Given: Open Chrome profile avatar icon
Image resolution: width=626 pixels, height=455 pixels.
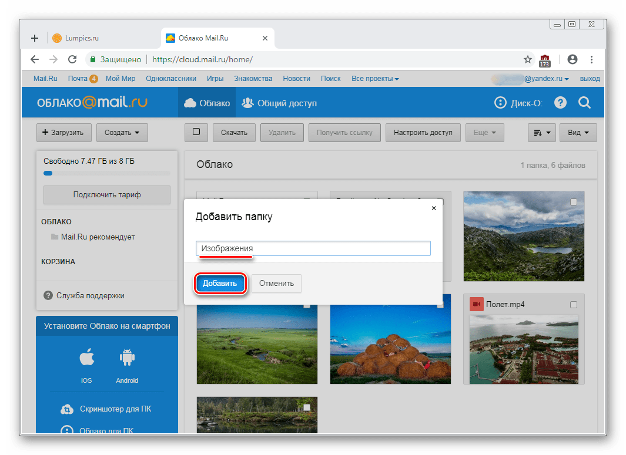Looking at the screenshot, I should tap(572, 59).
